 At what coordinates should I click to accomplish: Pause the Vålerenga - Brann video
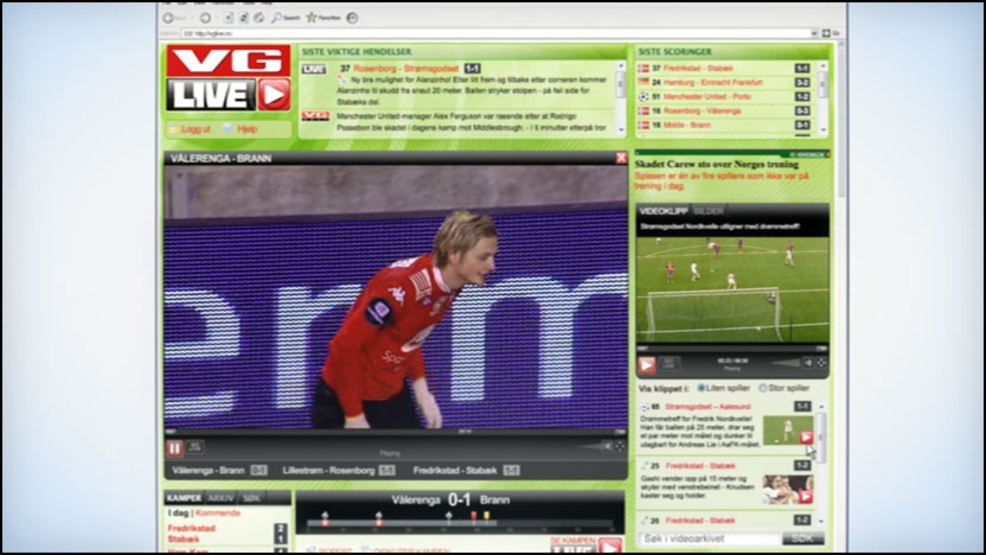pos(174,449)
